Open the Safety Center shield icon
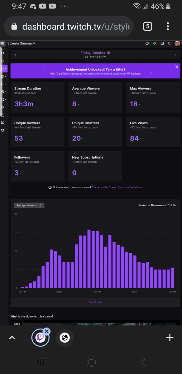 click(3, 131)
